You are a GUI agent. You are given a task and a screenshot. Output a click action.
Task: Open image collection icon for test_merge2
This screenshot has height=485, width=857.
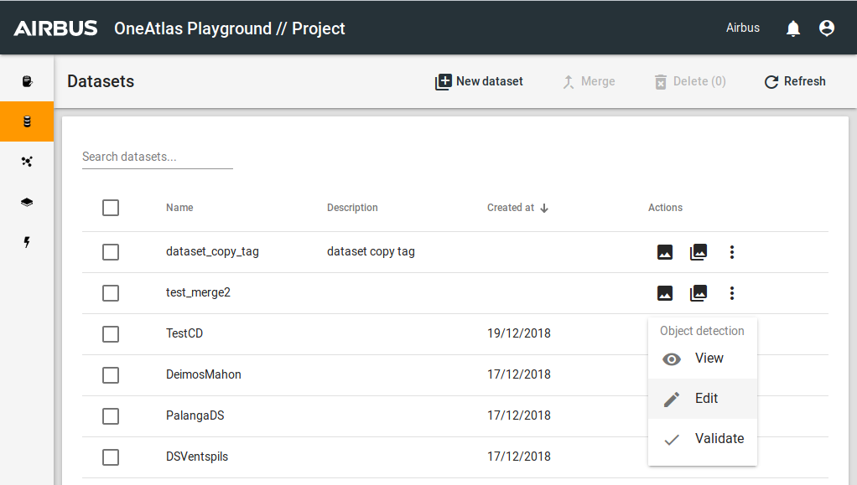coord(699,293)
